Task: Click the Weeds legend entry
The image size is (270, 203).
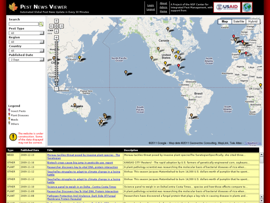Action: (13, 120)
